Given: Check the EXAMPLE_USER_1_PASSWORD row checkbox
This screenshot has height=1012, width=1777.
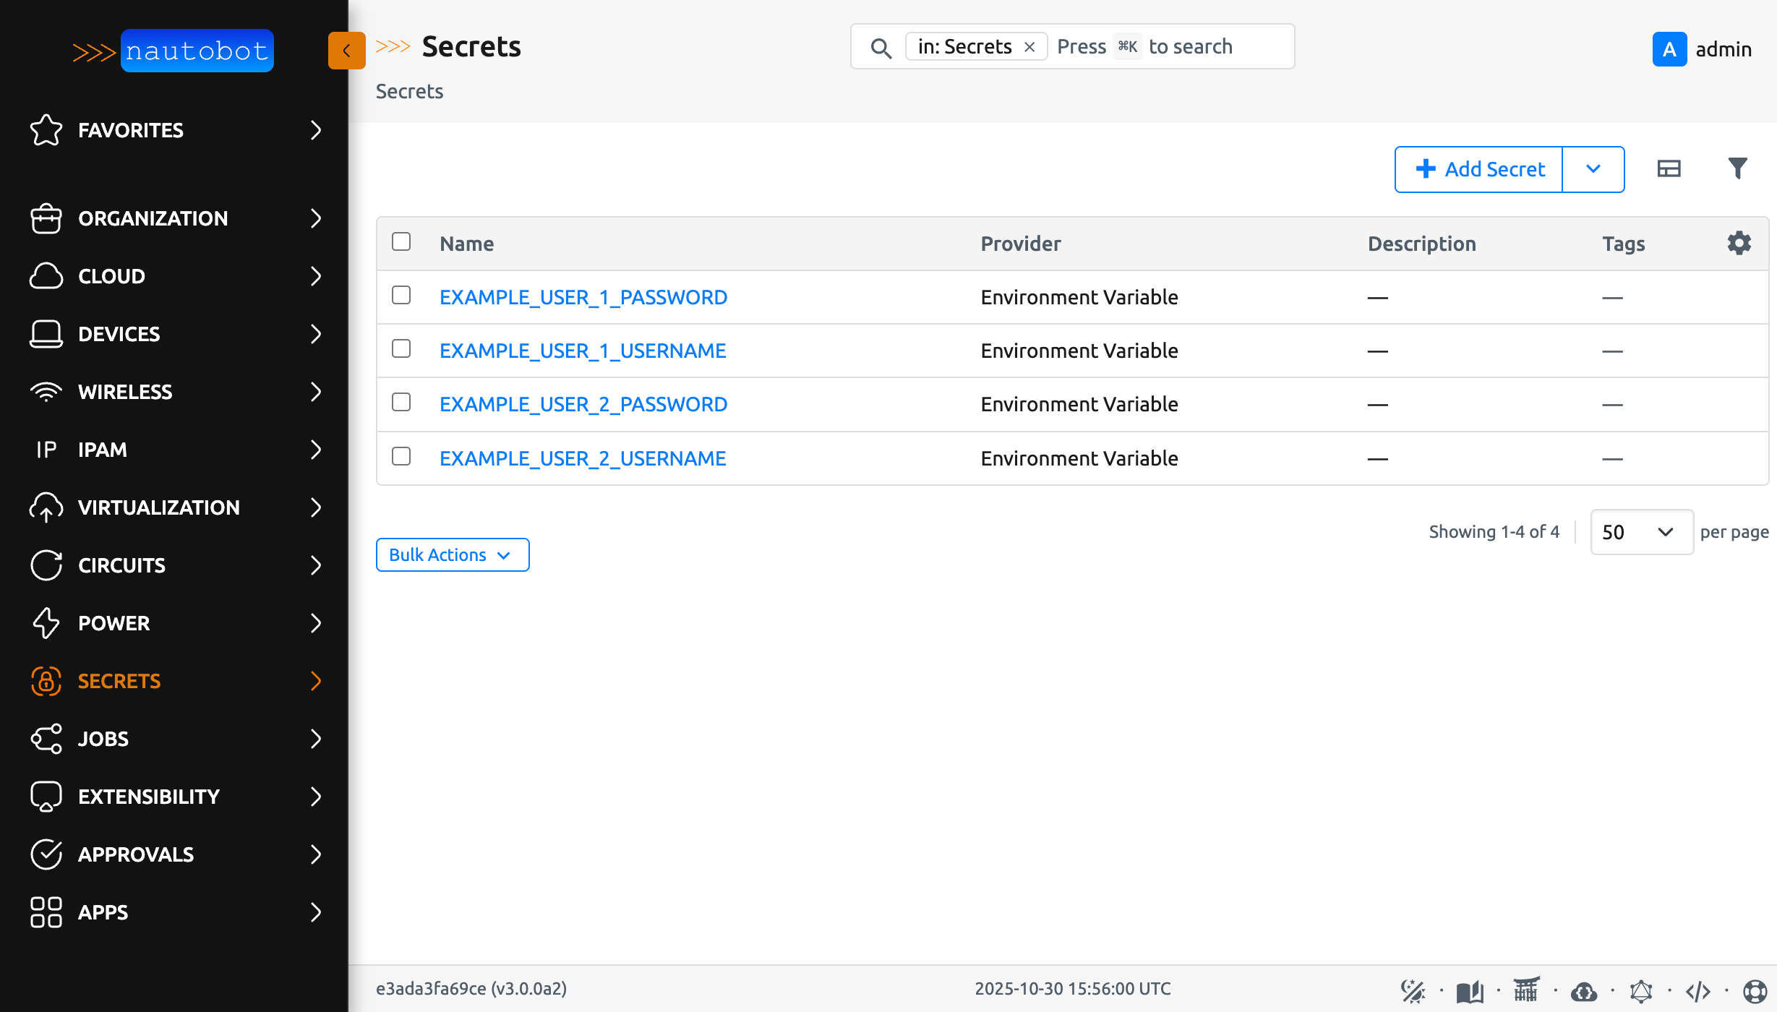Looking at the screenshot, I should 401,296.
